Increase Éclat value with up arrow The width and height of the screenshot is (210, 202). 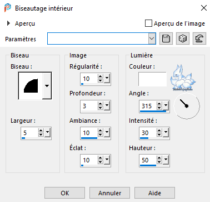click(x=100, y=158)
